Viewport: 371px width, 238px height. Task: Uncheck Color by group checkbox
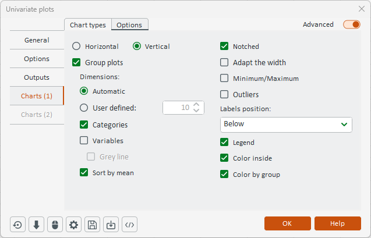(224, 175)
